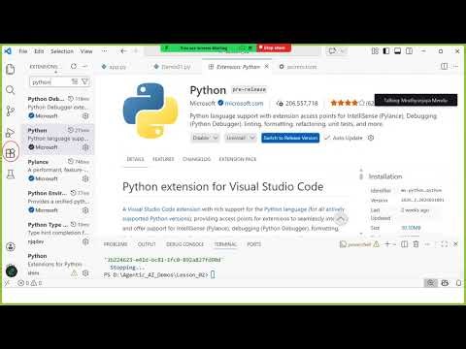Image resolution: width=466 pixels, height=349 pixels.
Task: Open the CHANGELOG tab of the extension
Action: pyautogui.click(x=196, y=159)
